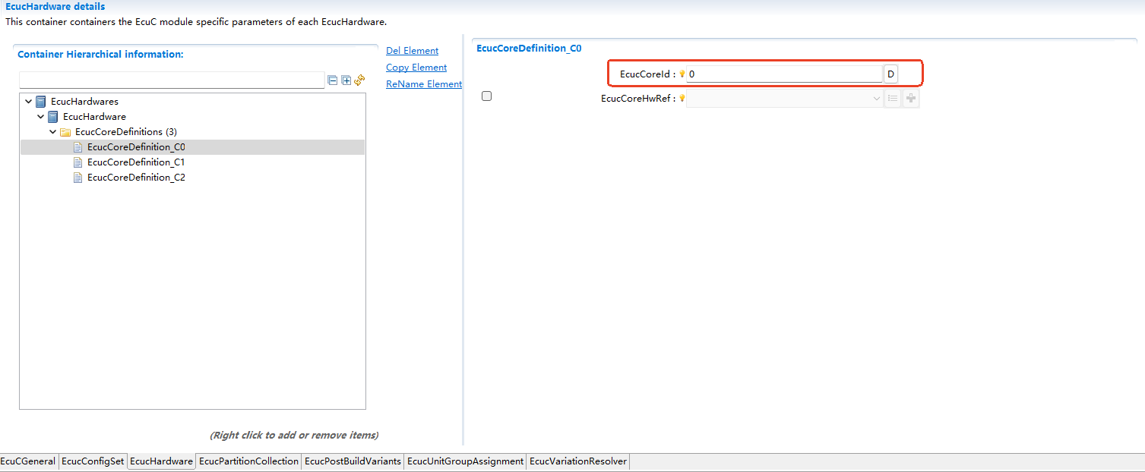1145x472 pixels.
Task: Collapse the EcucHardwares root node
Action: pos(29,102)
